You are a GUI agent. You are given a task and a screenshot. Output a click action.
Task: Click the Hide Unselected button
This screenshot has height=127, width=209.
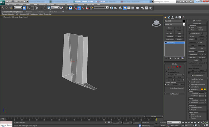click(x=197, y=66)
